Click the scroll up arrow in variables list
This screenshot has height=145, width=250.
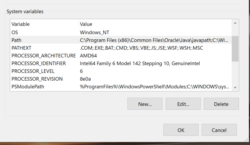pos(235,23)
